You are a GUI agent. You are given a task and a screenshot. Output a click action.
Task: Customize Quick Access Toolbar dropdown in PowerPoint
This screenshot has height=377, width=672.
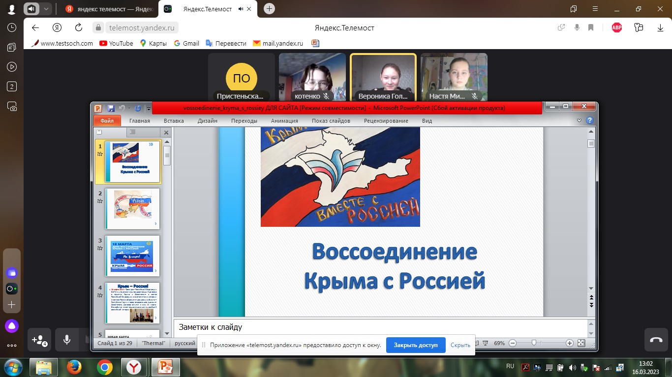pos(149,108)
